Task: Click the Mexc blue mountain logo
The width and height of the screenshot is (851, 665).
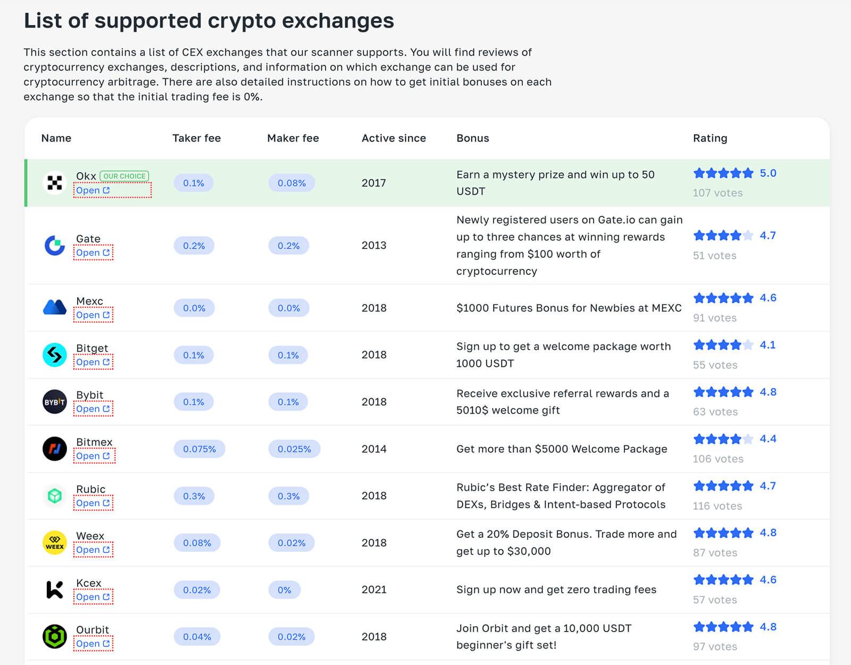Action: coord(54,308)
